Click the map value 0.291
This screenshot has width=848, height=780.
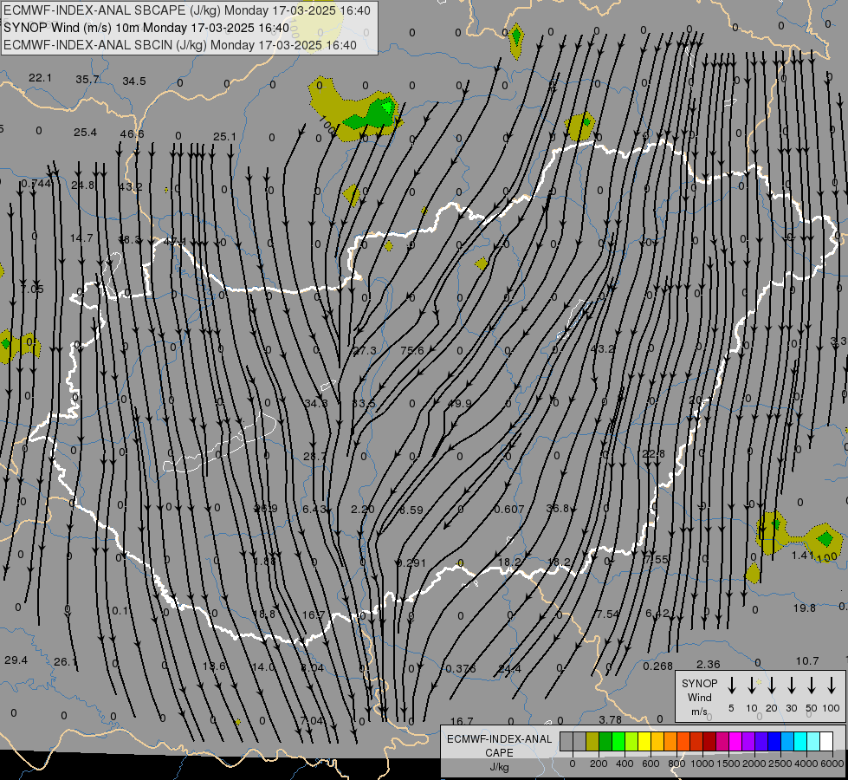(x=411, y=563)
